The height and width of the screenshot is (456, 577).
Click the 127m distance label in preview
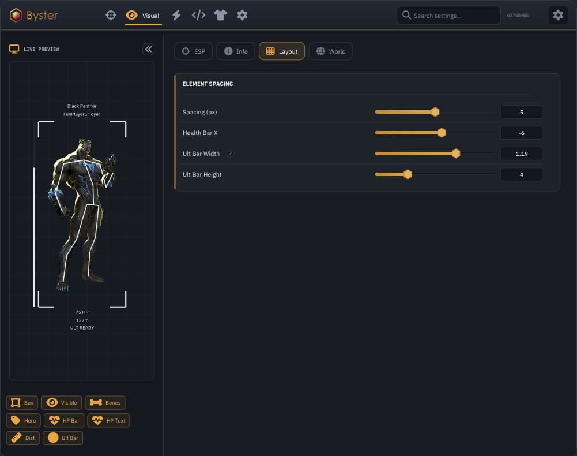(82, 320)
